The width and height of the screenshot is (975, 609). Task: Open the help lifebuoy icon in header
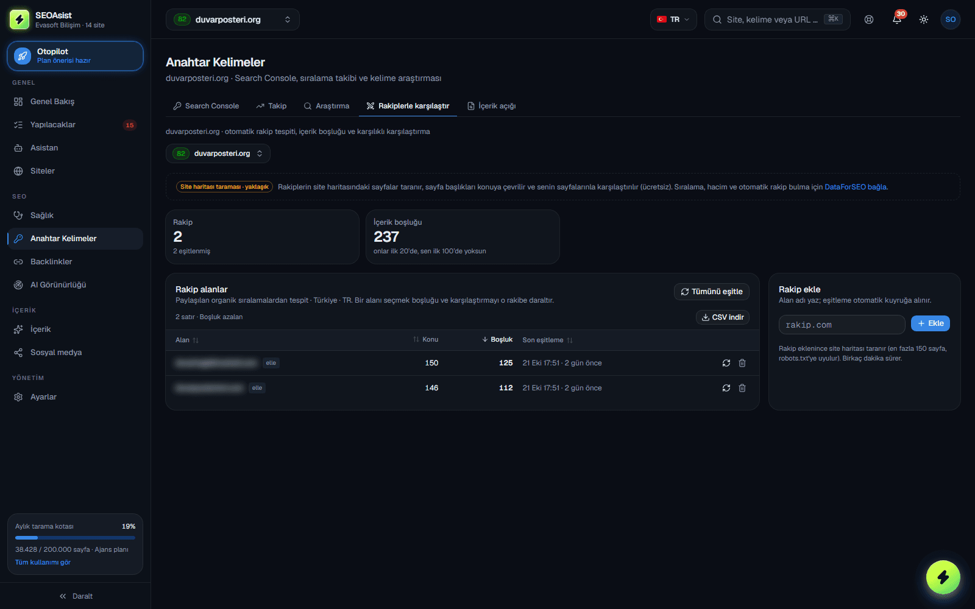[x=869, y=19]
